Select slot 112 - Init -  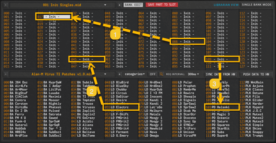[x=250, y=13]
